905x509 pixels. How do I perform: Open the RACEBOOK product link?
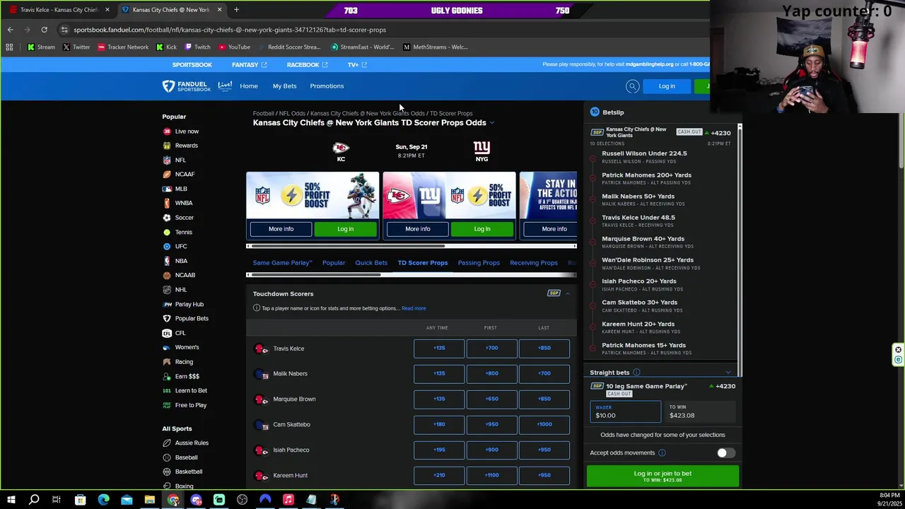pos(307,65)
